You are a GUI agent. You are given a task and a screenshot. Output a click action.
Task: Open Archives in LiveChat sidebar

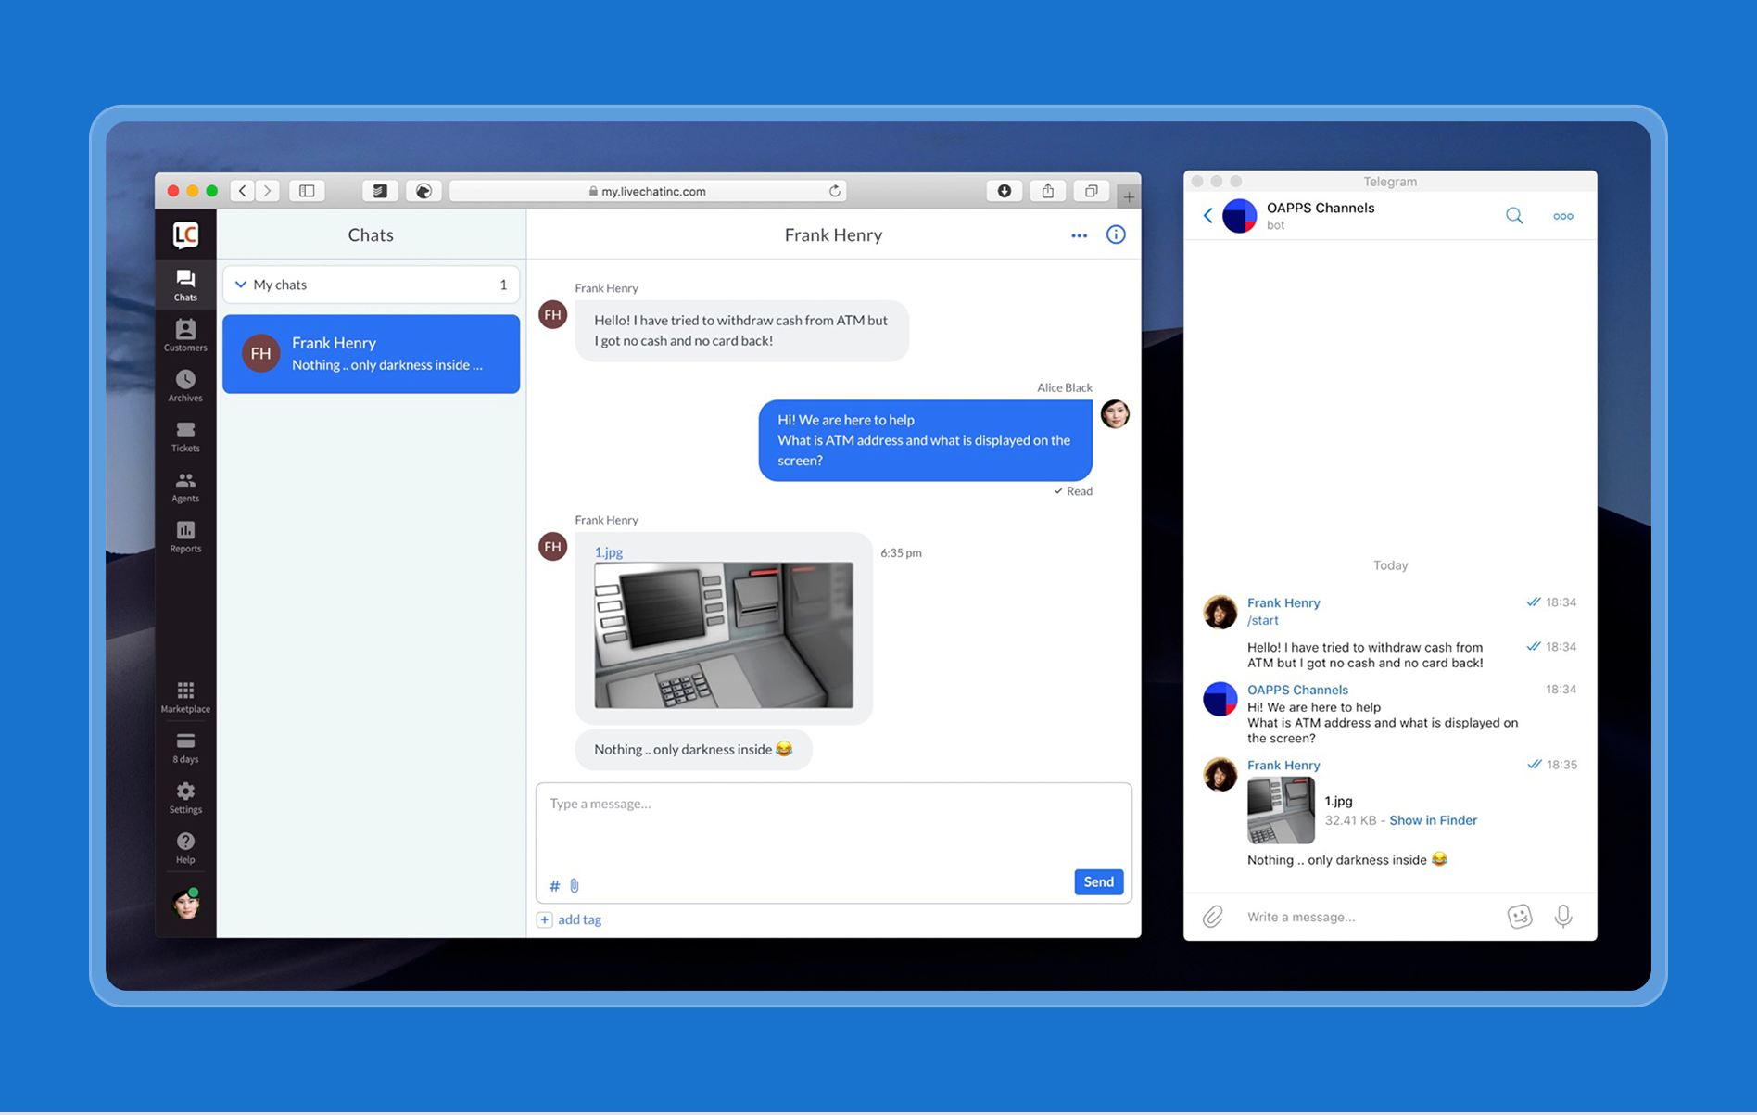[185, 386]
